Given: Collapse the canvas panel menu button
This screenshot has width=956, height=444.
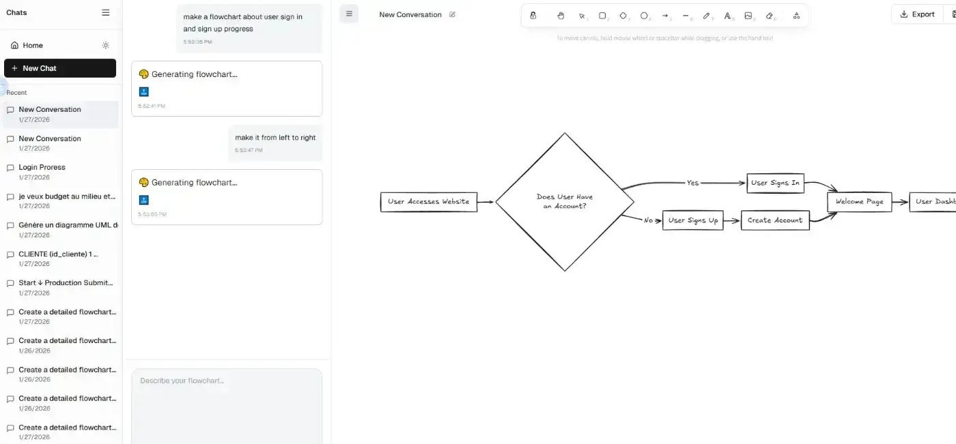Looking at the screenshot, I should point(349,13).
